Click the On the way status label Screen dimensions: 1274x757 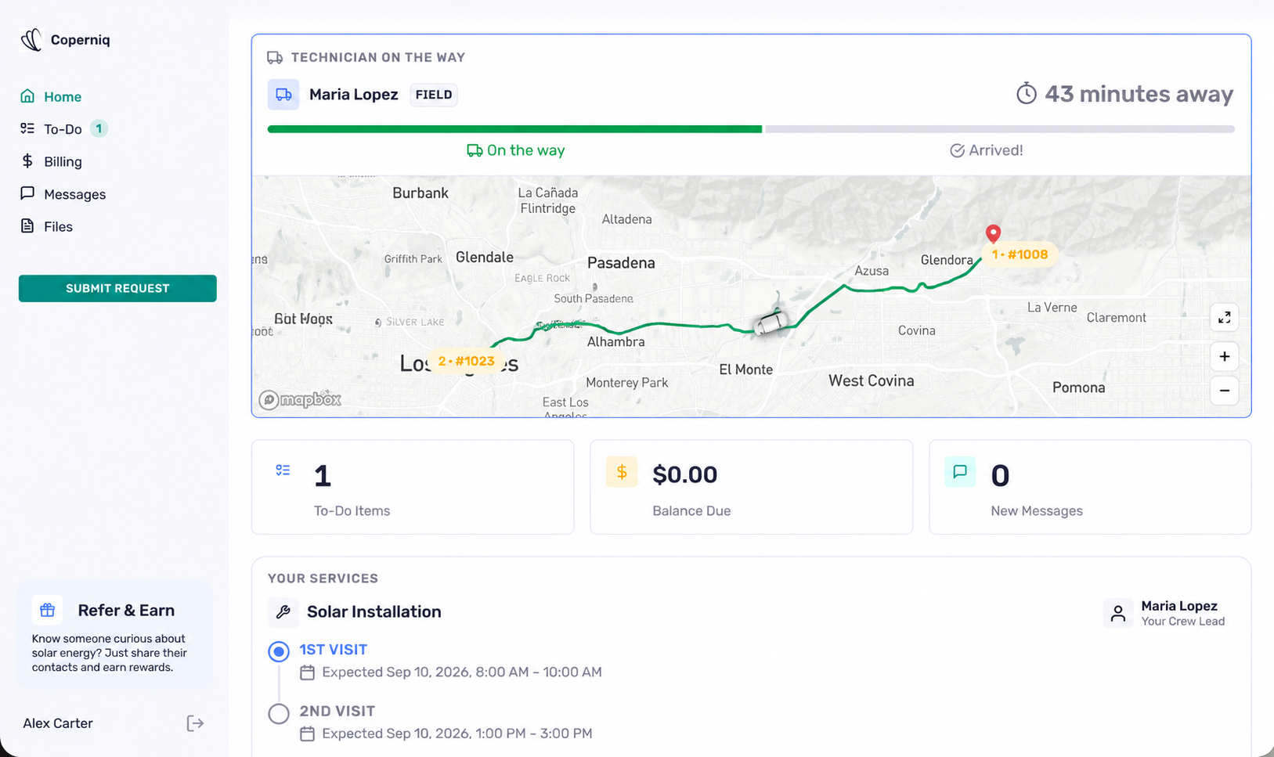(516, 150)
